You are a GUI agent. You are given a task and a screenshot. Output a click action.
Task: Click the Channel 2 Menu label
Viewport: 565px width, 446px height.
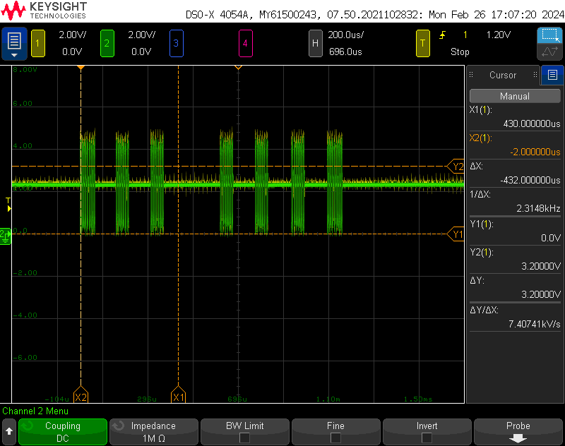click(35, 411)
